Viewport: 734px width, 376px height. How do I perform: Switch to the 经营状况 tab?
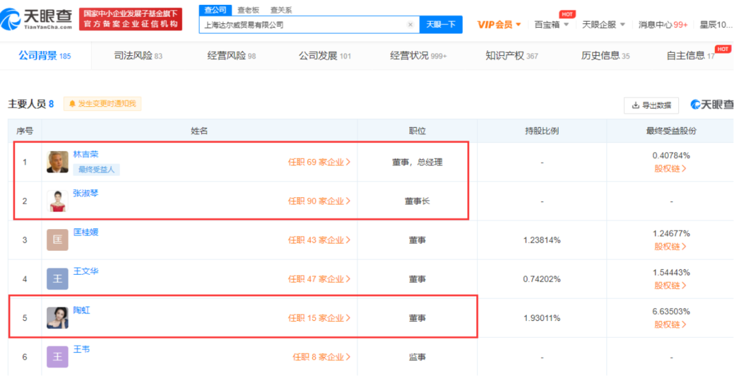(x=419, y=56)
